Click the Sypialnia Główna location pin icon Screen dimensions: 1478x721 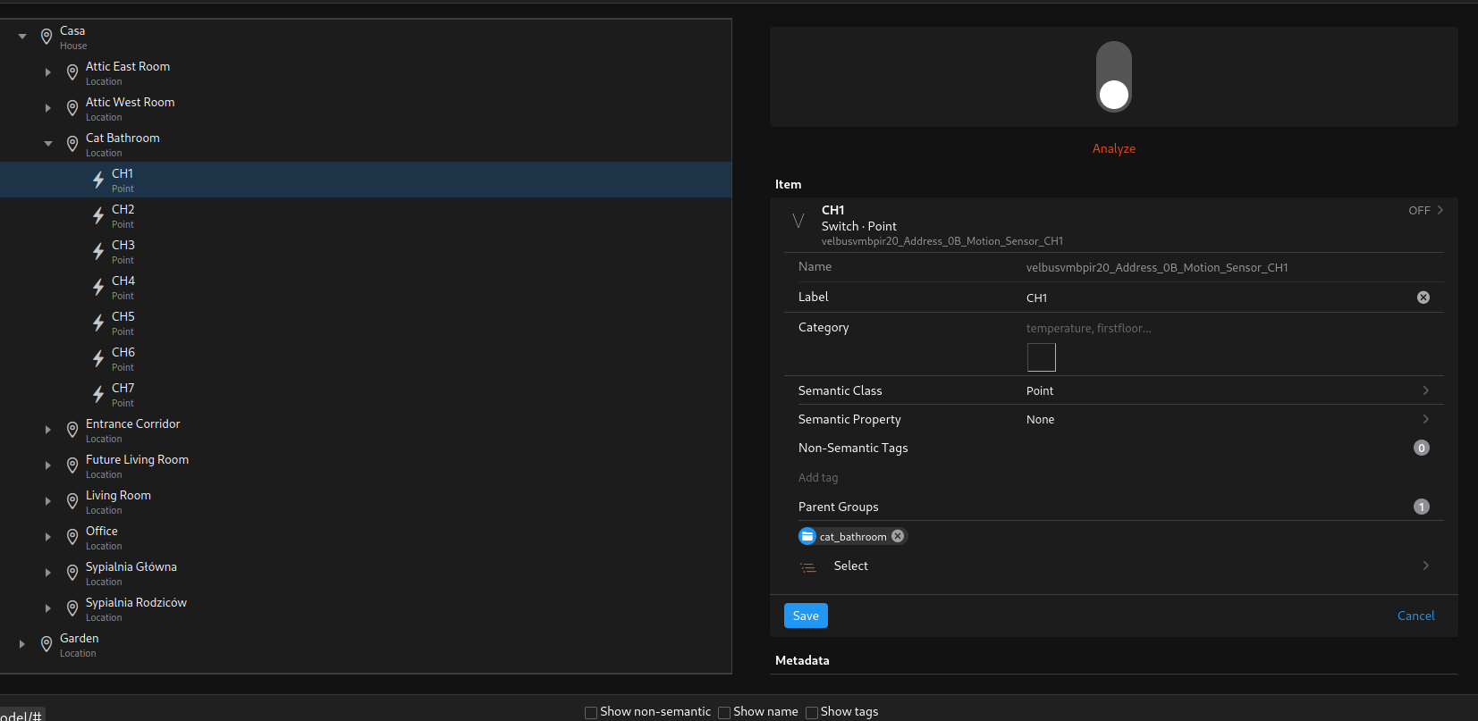72,573
